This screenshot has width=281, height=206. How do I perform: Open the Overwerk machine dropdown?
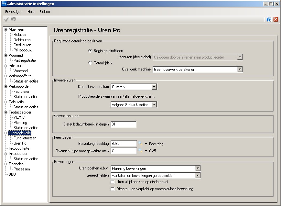tap(240, 70)
